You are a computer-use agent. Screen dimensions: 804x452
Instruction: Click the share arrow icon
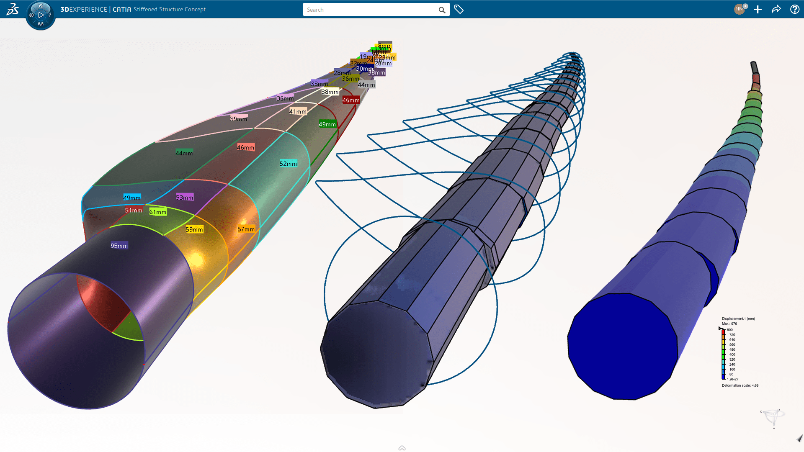coord(776,9)
